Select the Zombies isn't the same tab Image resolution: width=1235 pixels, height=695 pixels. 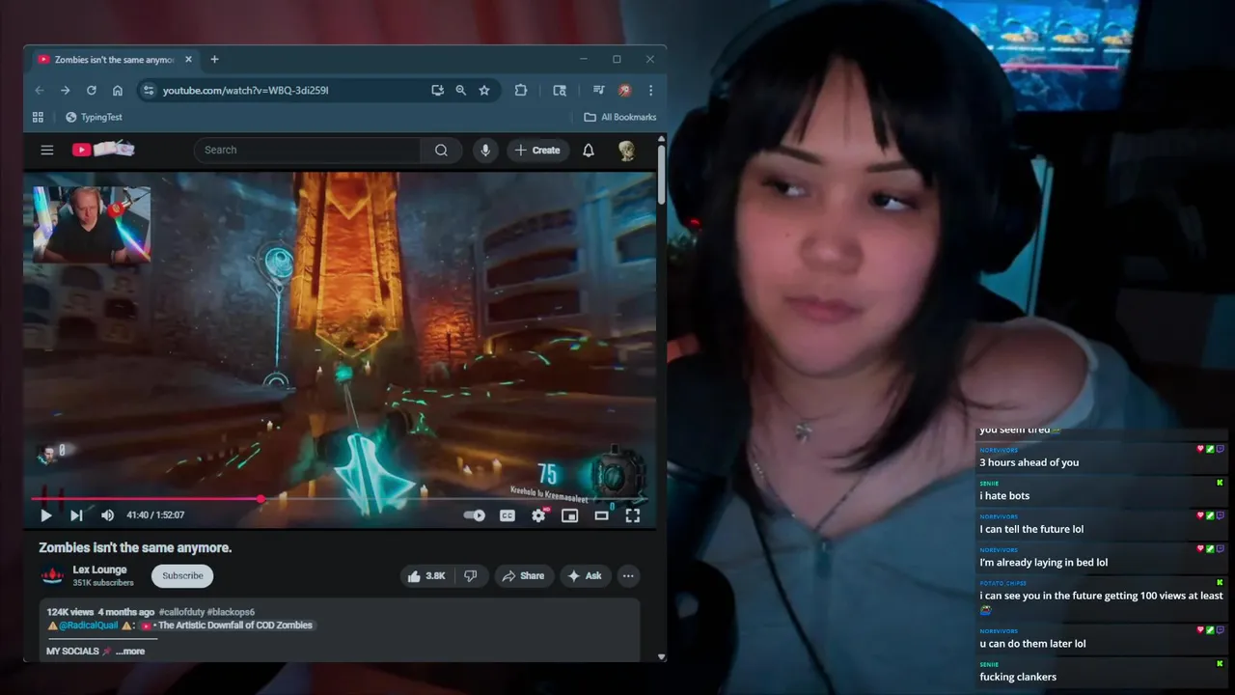(115, 59)
